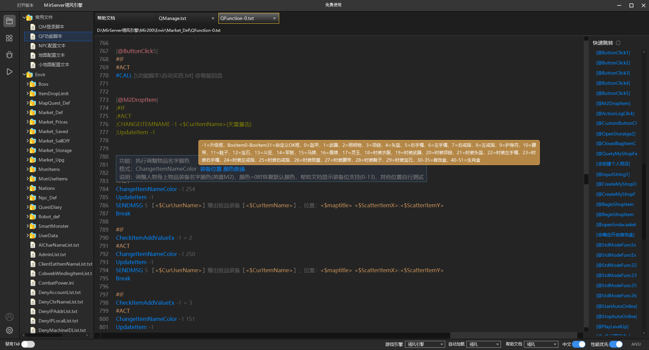The height and width of the screenshot is (350, 649).
Task: Jump to [@PlayLevelUp] section
Action: tap(612, 327)
